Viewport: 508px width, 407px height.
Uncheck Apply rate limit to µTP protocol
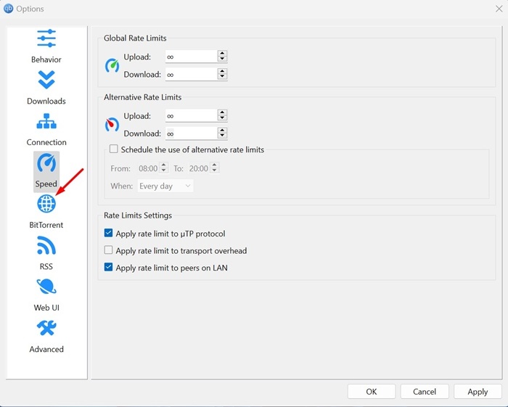108,233
